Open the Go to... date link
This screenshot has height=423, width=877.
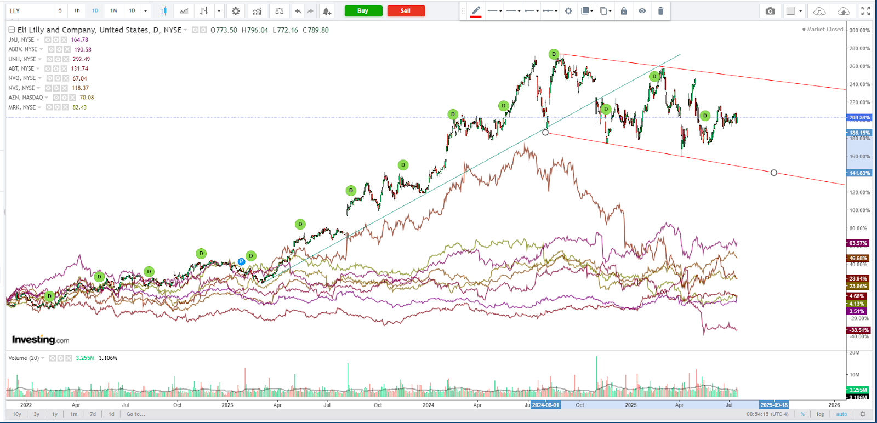click(x=136, y=414)
